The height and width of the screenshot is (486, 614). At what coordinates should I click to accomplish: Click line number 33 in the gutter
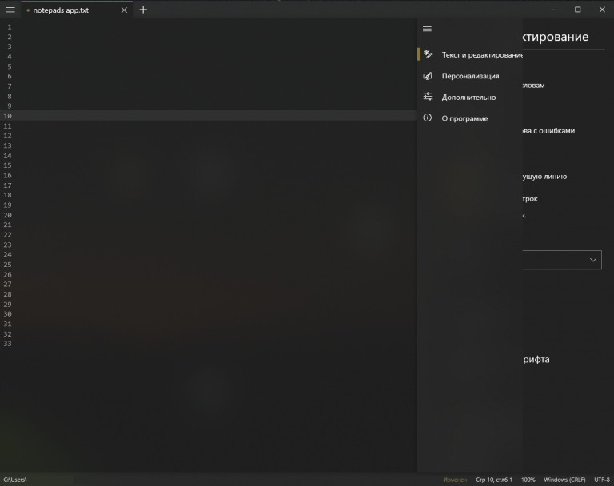(x=8, y=344)
